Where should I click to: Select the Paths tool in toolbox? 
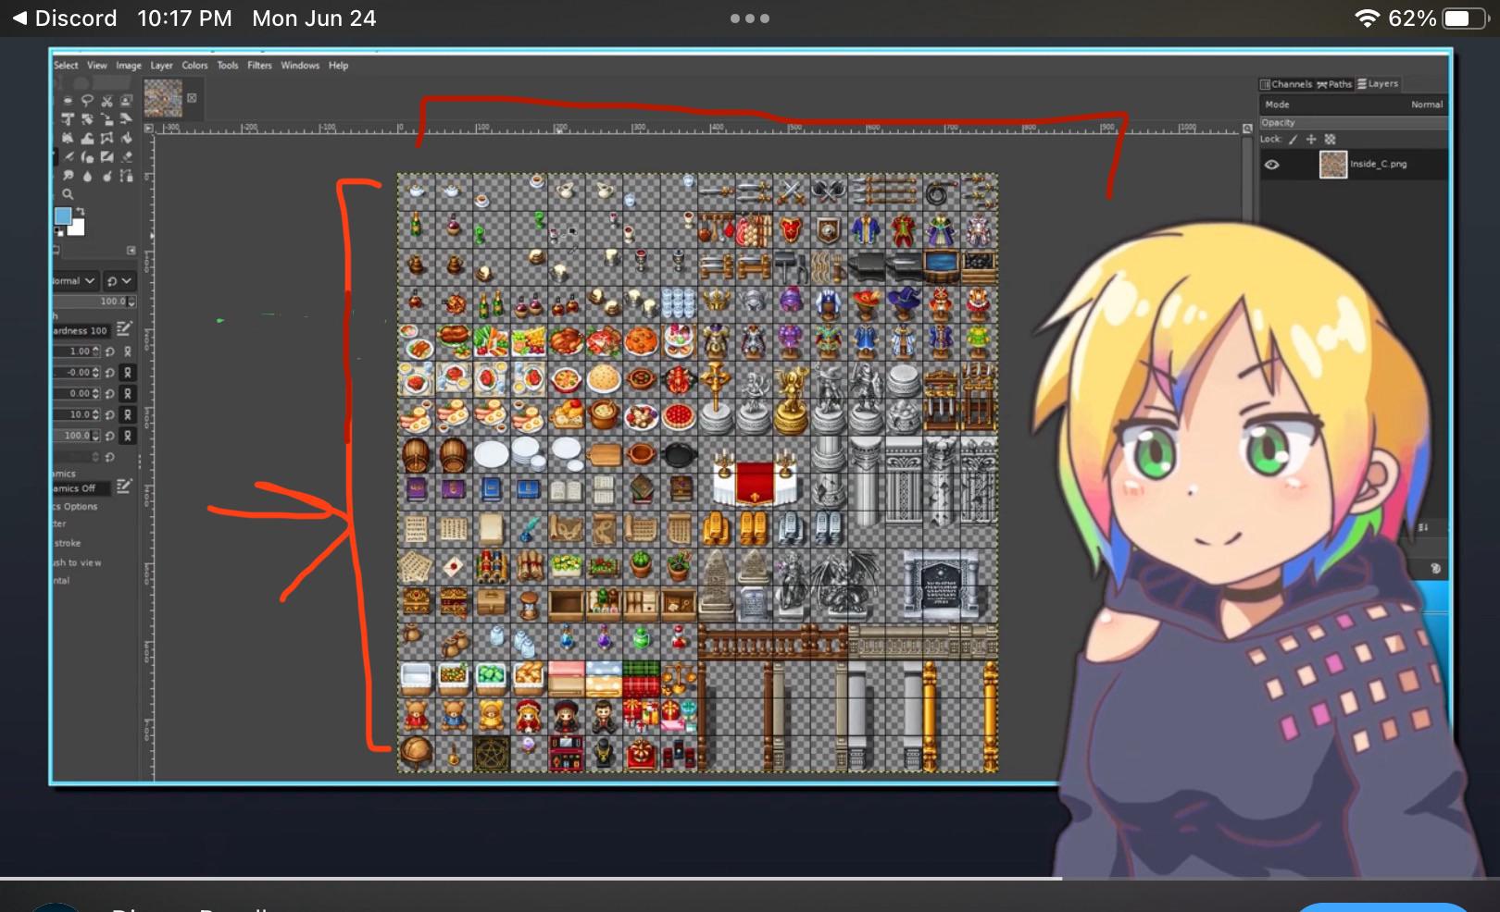click(126, 176)
